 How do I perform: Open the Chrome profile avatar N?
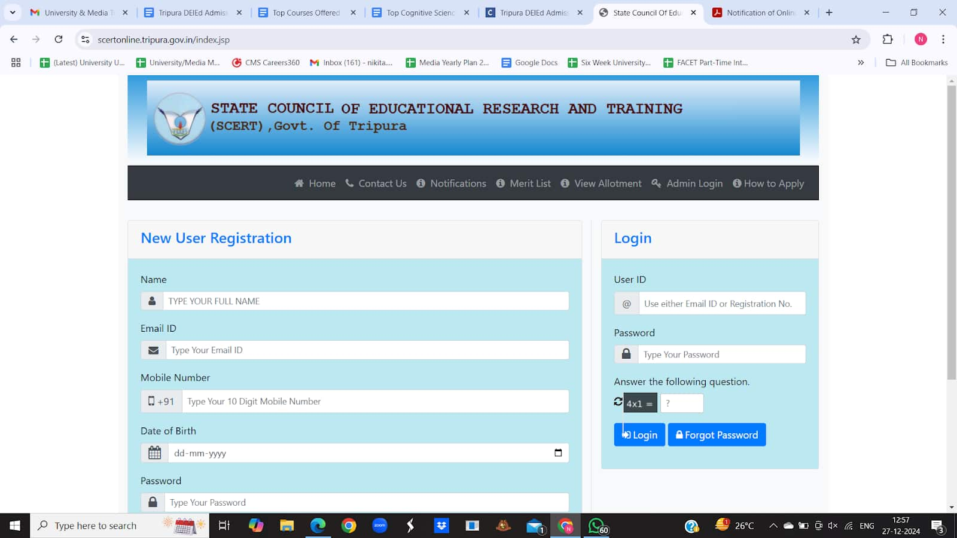pyautogui.click(x=921, y=39)
